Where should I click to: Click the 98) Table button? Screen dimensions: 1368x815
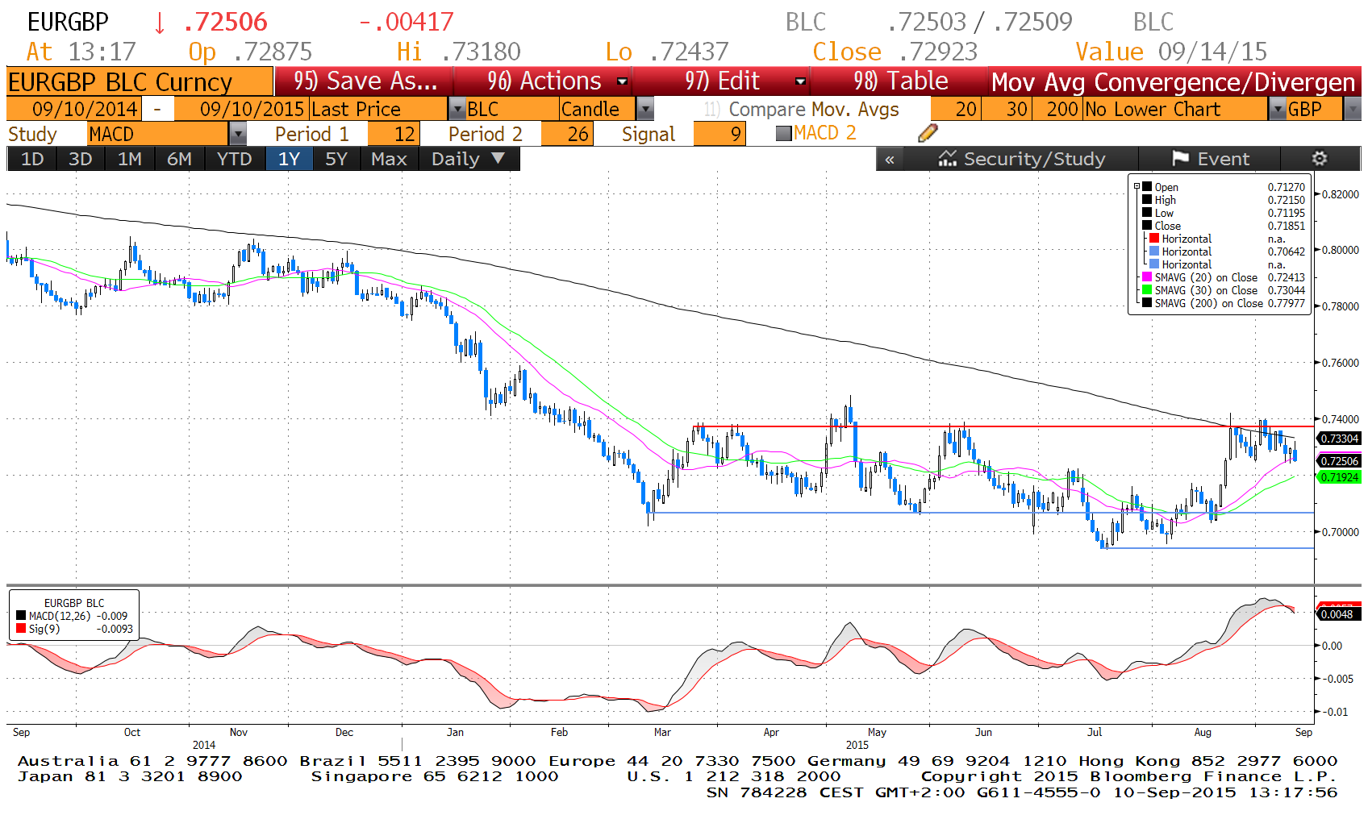coord(900,81)
